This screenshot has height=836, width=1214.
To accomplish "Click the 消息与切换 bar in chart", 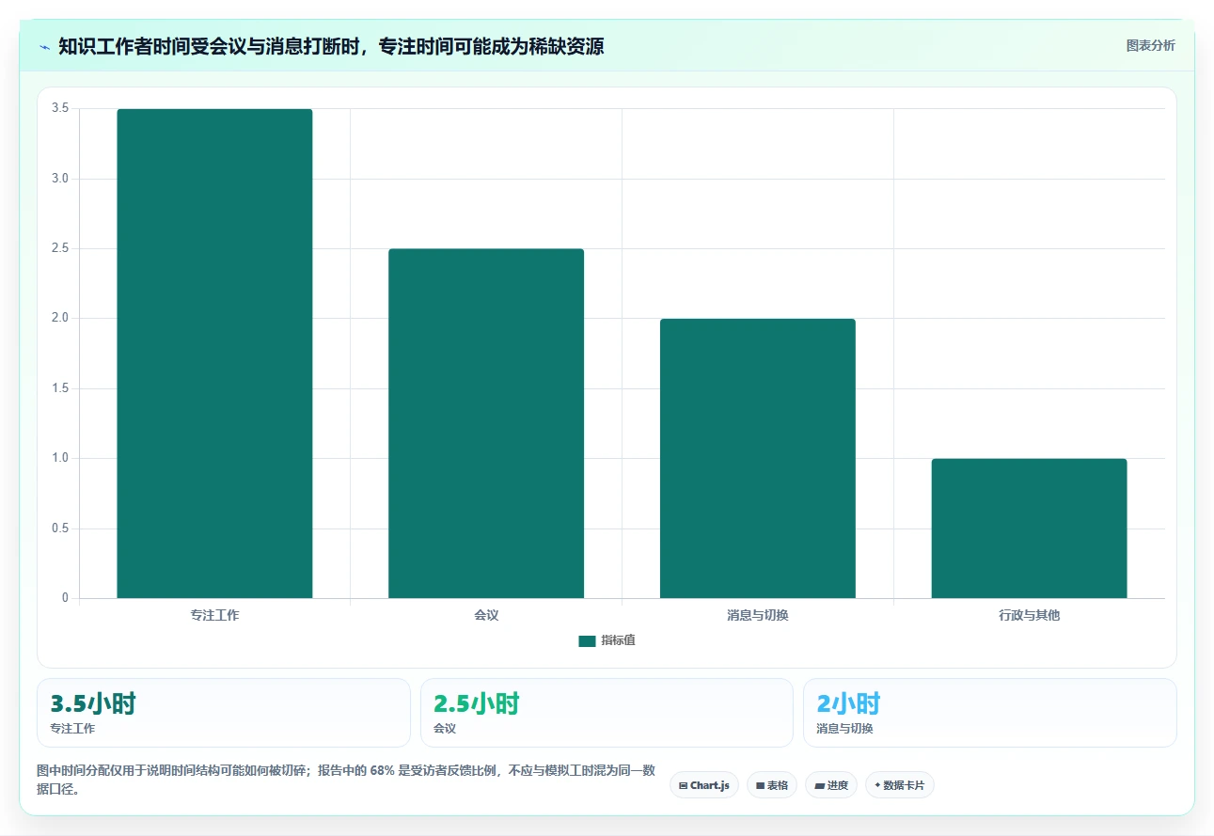I will click(758, 458).
